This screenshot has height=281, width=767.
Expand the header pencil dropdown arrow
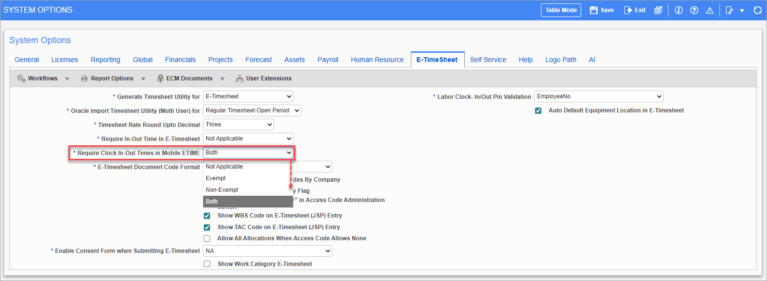(x=742, y=11)
